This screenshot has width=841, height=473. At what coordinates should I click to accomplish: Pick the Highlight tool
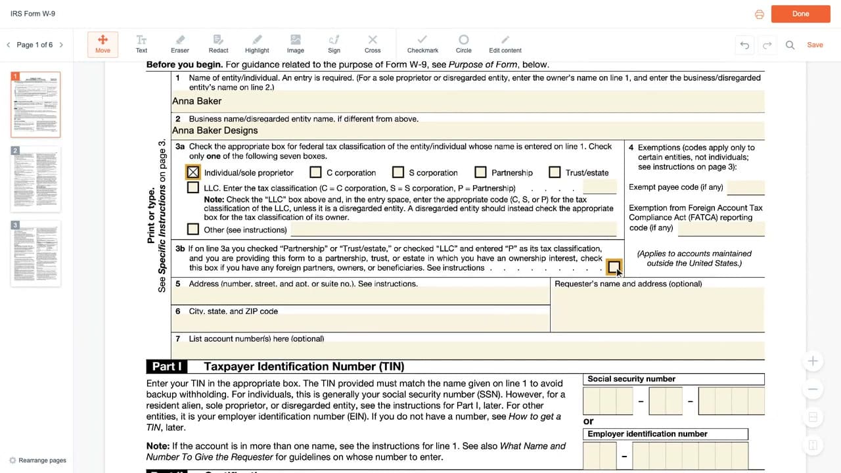point(257,44)
